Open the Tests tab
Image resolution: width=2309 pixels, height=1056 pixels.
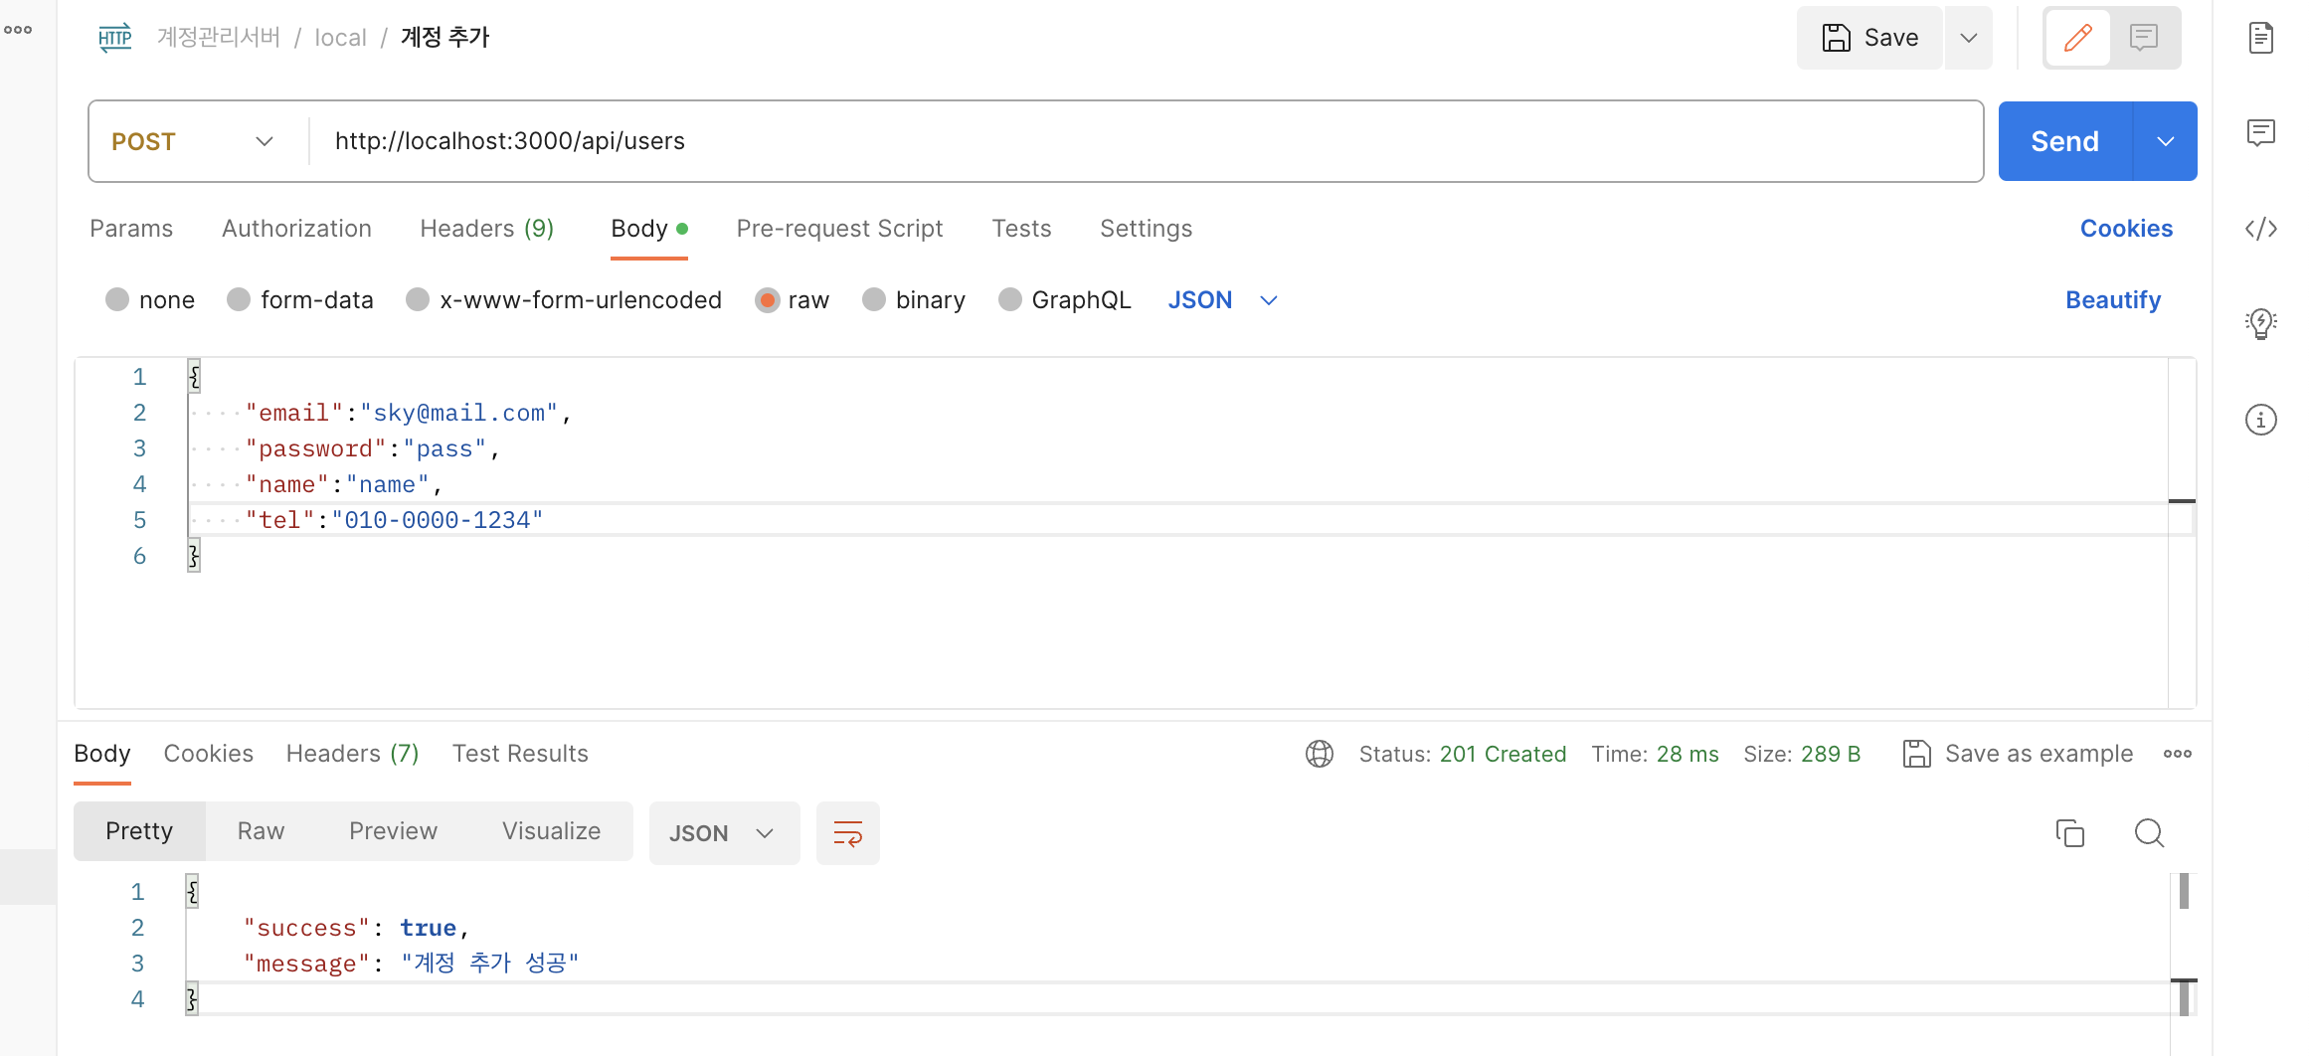click(1021, 229)
